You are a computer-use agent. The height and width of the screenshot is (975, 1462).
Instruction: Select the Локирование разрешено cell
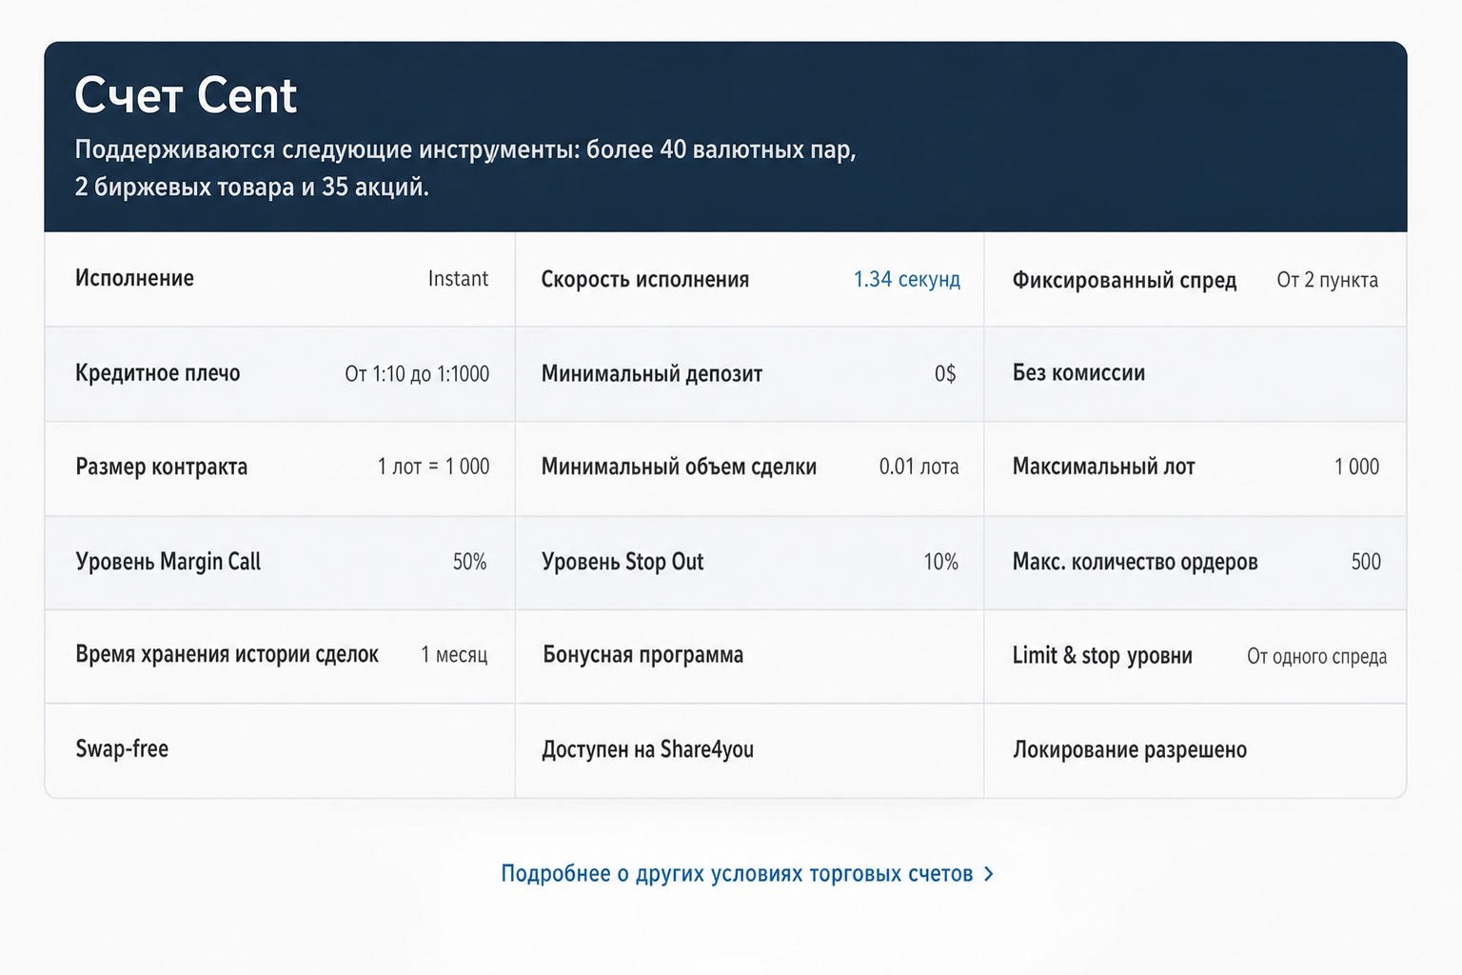coord(1195,750)
